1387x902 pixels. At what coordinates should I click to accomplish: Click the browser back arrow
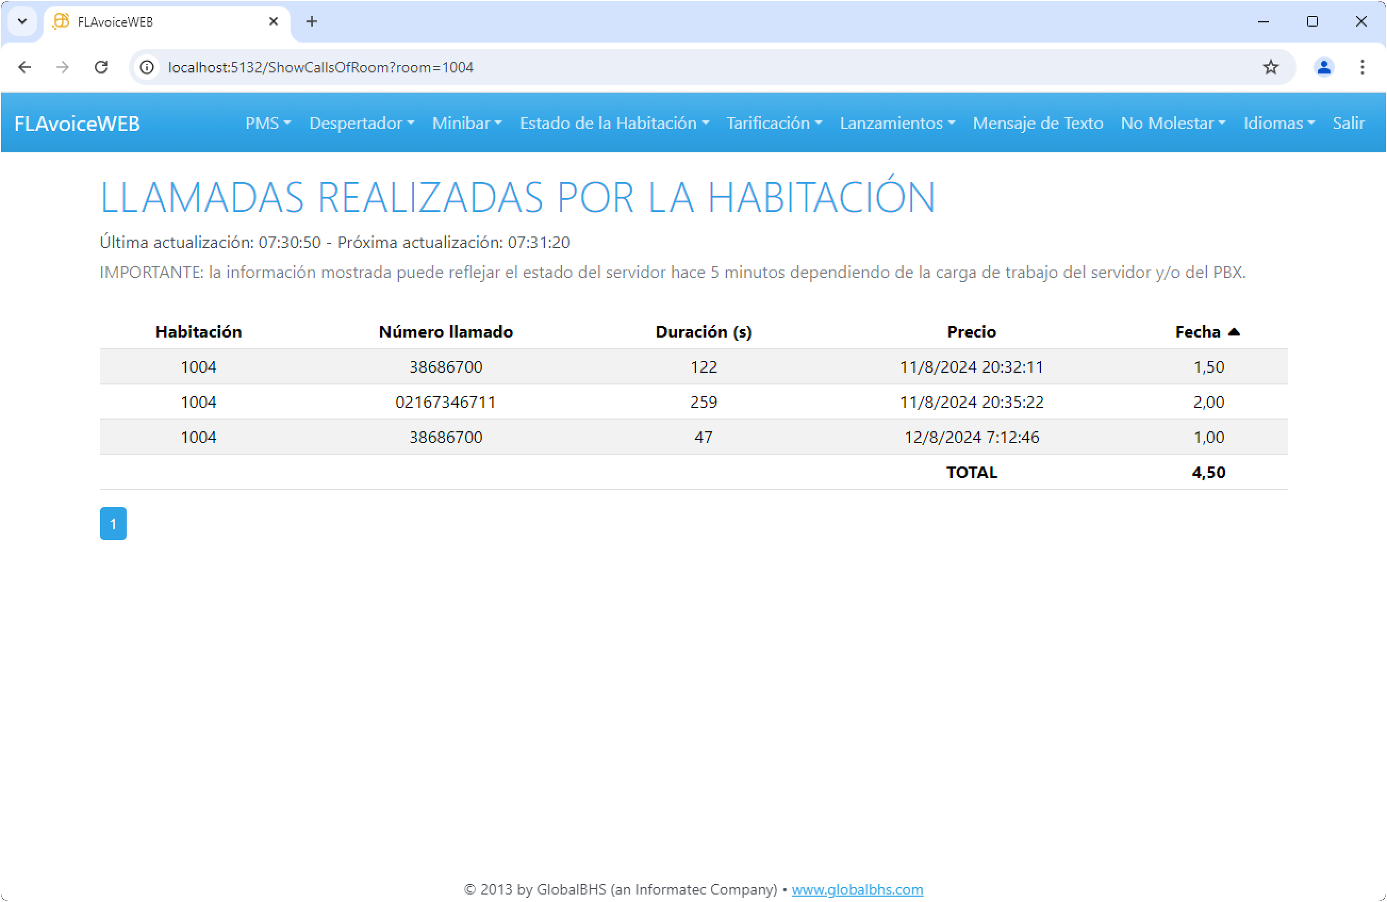[x=24, y=67]
